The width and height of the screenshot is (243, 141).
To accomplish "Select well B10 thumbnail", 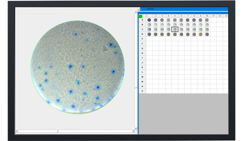I will point(207,25).
